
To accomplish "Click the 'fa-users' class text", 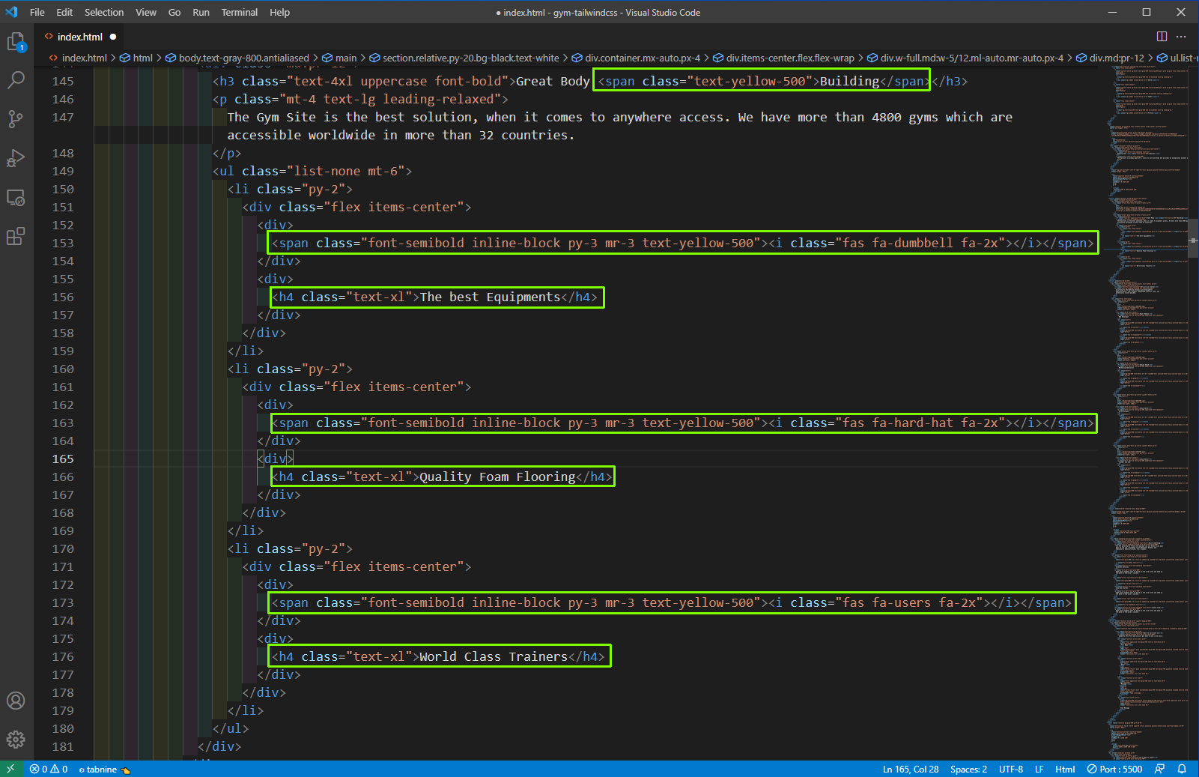I will (x=902, y=602).
